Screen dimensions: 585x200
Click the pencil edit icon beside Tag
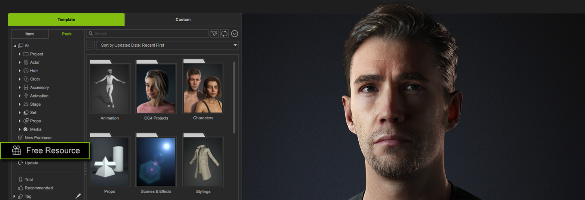[x=78, y=196]
